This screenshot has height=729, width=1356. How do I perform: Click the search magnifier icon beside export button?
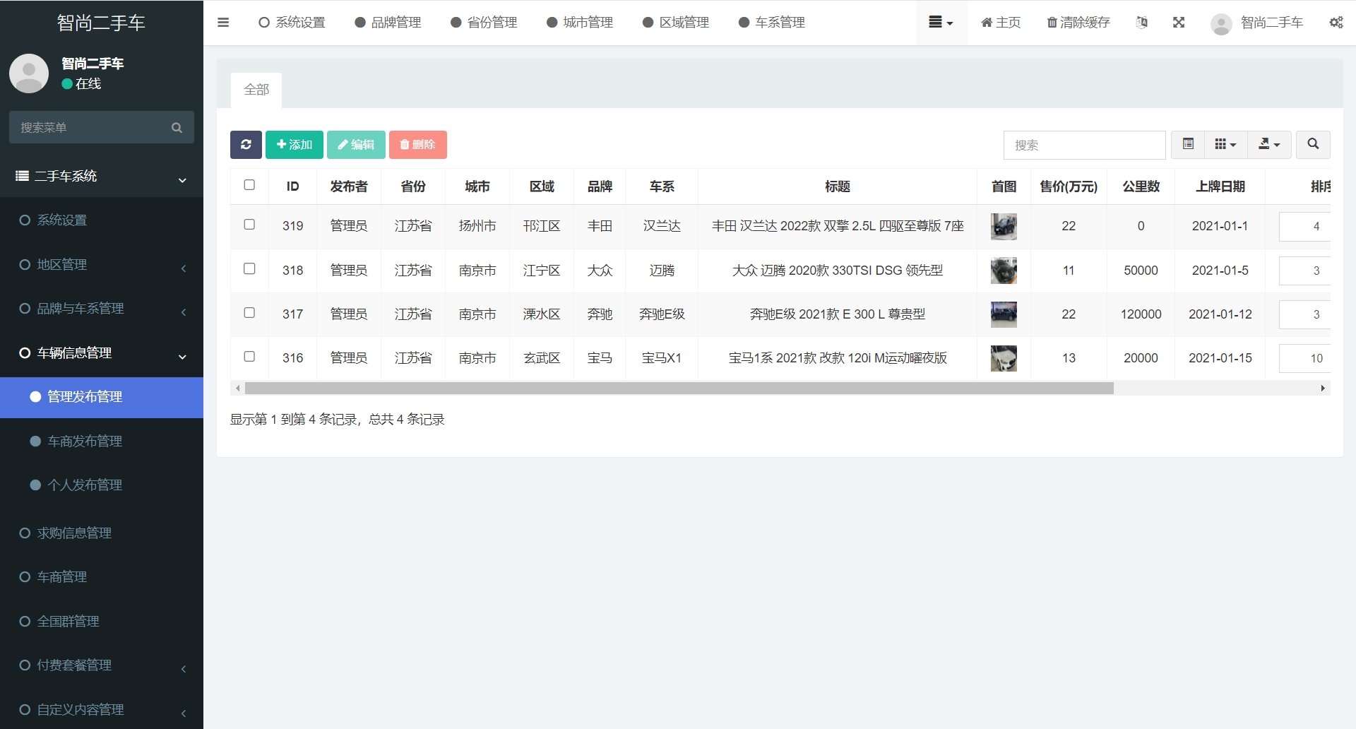(1313, 144)
